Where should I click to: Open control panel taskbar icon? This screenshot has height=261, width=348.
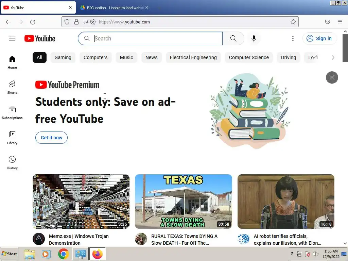(x=80, y=254)
